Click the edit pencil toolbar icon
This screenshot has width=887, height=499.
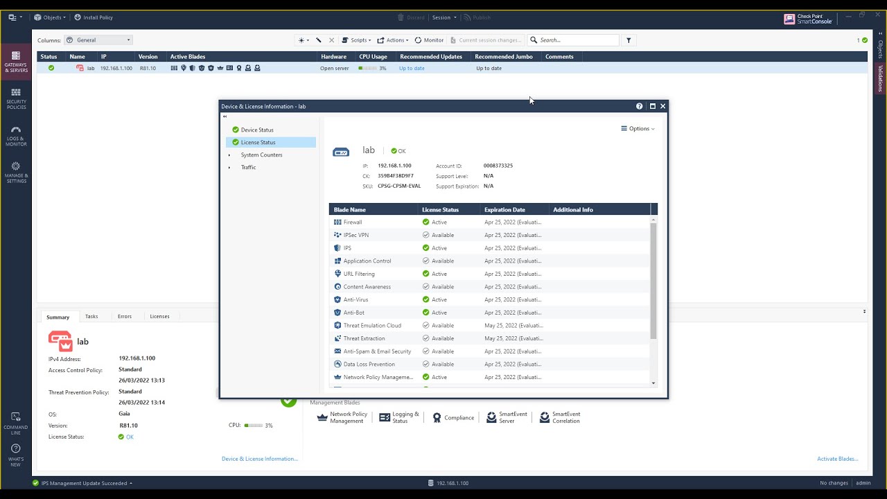click(318, 40)
